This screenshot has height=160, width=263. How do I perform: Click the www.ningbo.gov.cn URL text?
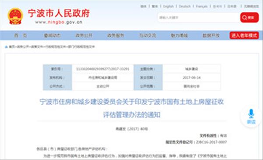[59, 22]
